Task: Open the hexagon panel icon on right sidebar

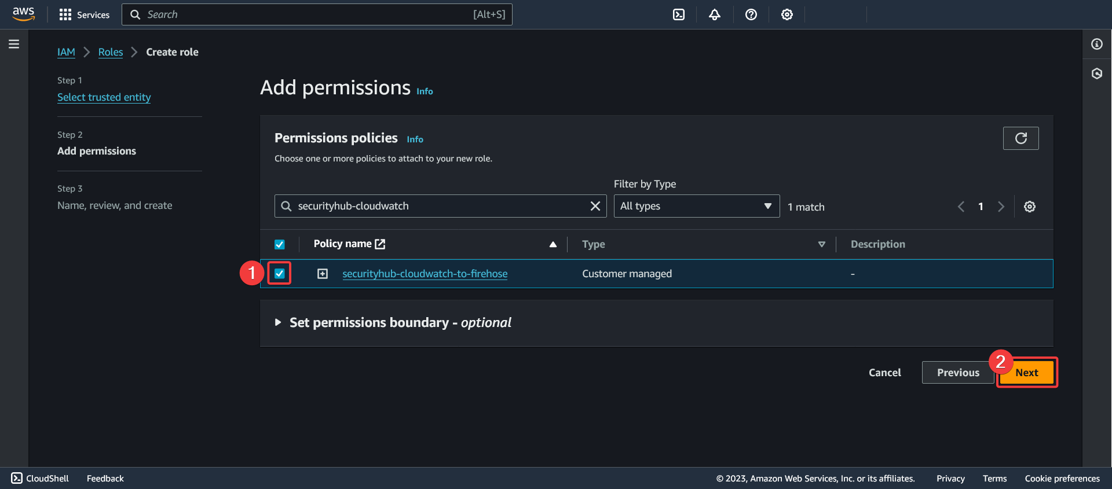Action: coord(1097,73)
